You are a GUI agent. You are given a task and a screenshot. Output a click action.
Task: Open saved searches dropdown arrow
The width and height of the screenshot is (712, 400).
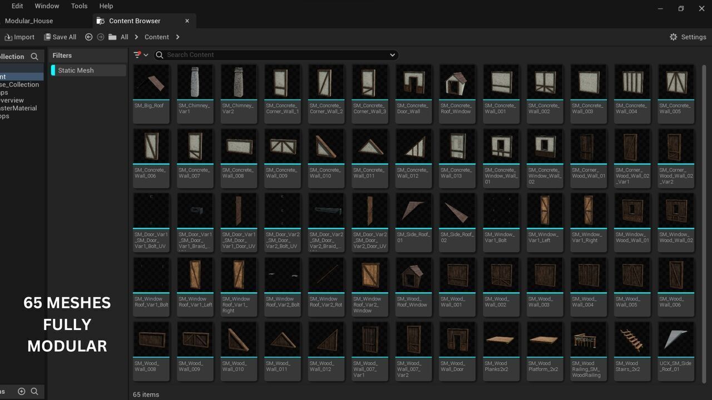392,55
